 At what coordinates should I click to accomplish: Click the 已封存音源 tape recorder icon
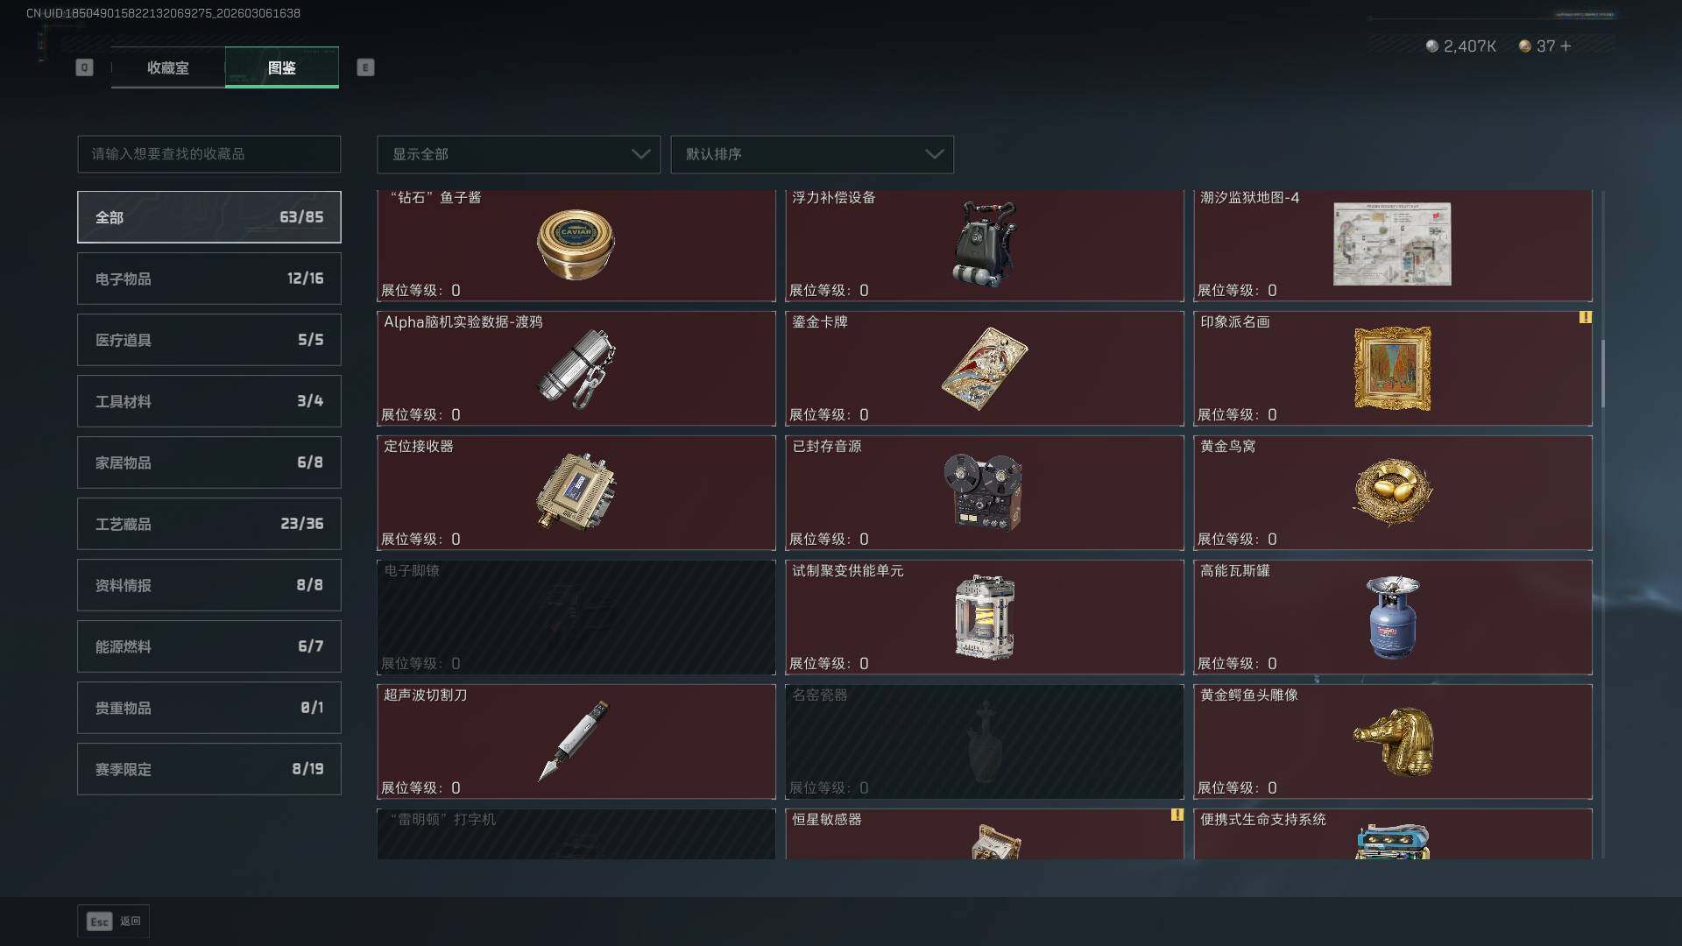(x=983, y=491)
